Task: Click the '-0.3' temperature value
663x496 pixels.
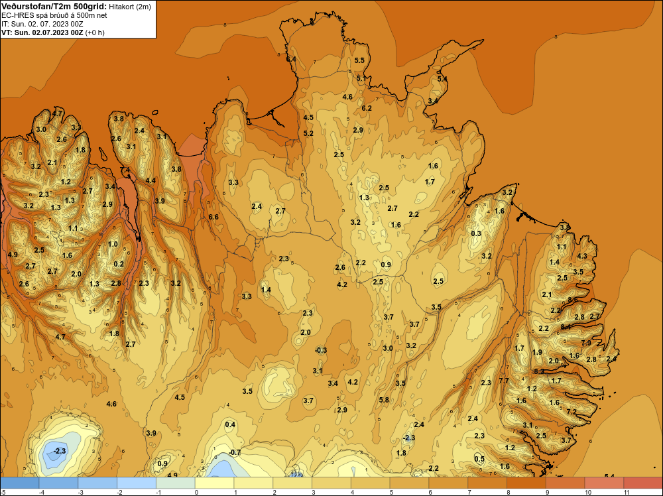Action: [321, 350]
